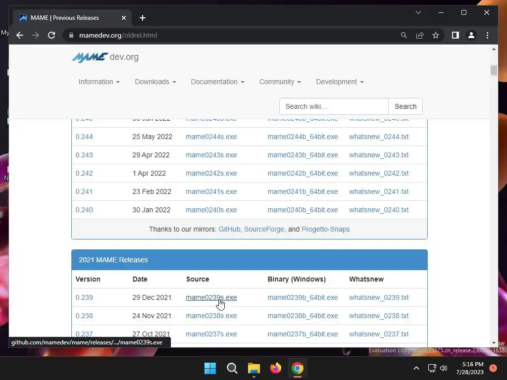This screenshot has width=507, height=380.
Task: Open Chrome profile menu
Action: (471, 35)
